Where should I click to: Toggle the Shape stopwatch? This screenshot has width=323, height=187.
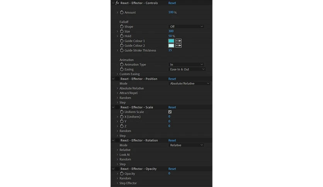click(x=122, y=27)
